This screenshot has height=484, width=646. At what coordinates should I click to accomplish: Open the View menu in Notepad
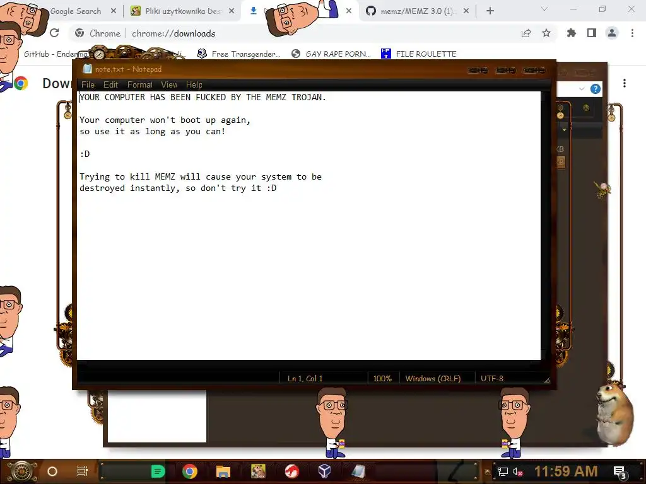pyautogui.click(x=169, y=85)
